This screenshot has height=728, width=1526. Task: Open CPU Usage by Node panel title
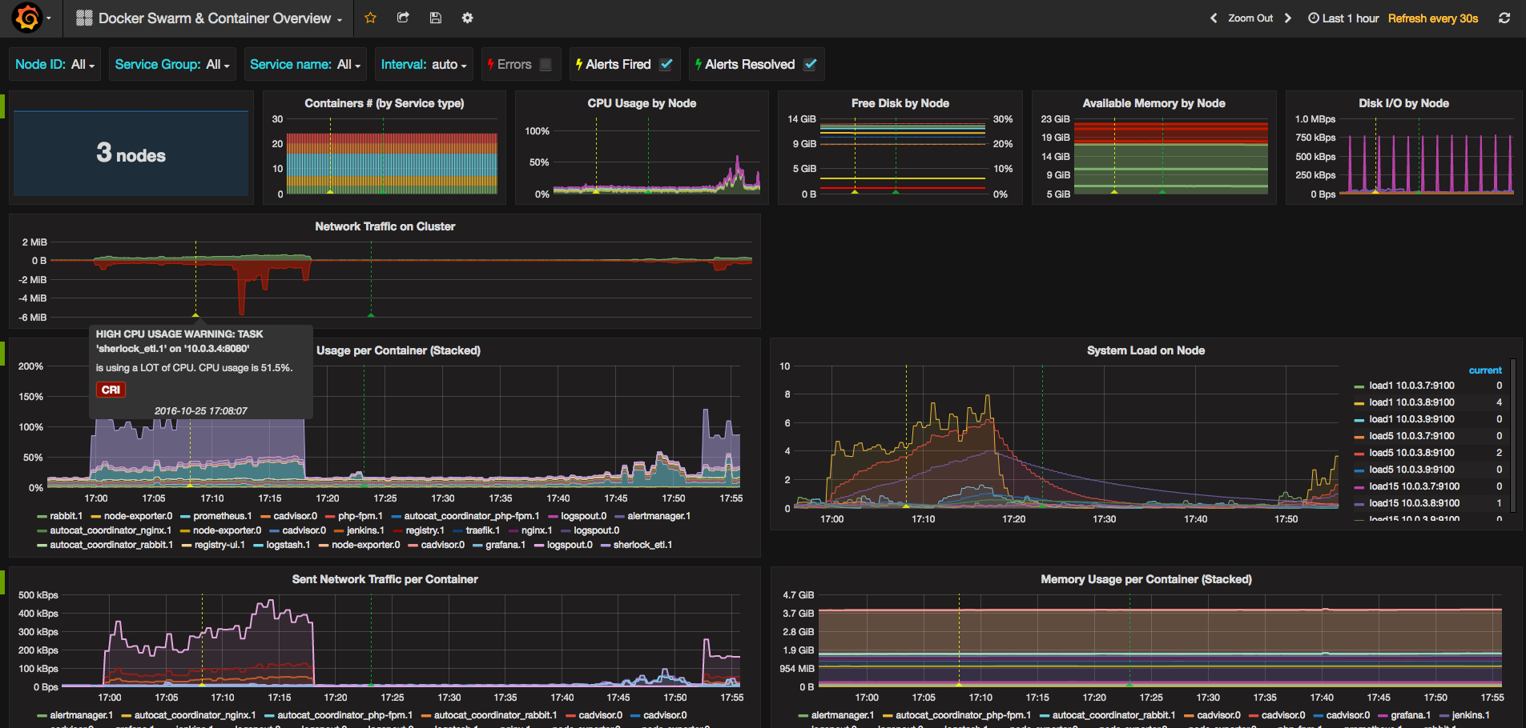[642, 103]
